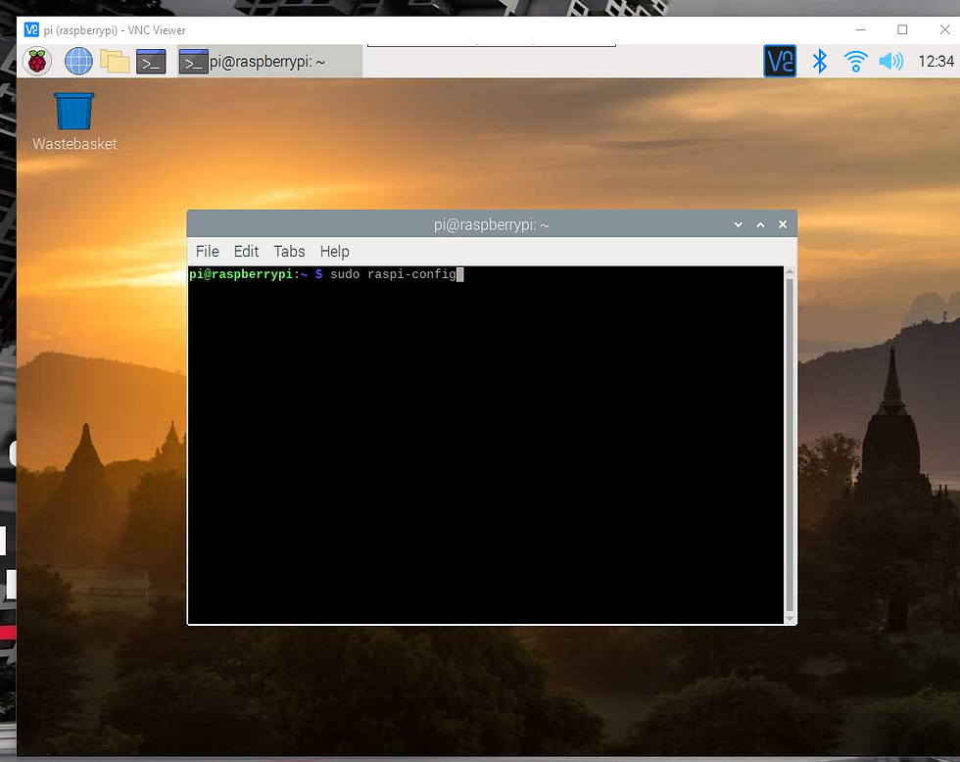Image resolution: width=960 pixels, height=762 pixels.
Task: Open the terminal Tabs menu
Action: coord(289,252)
